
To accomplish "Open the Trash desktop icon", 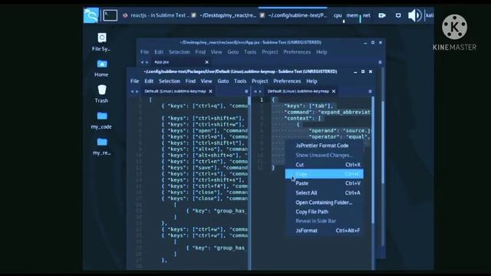I will 101,94.
